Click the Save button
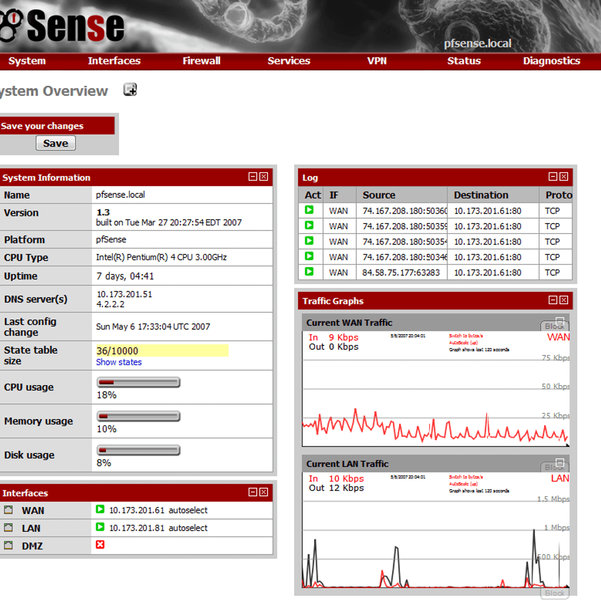This screenshot has width=601, height=601. tap(56, 143)
